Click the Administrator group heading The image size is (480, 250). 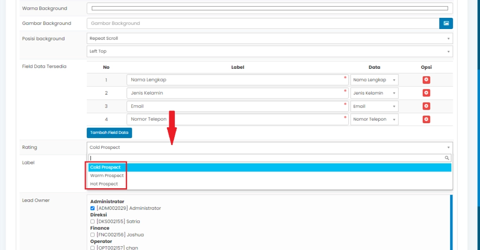click(107, 202)
